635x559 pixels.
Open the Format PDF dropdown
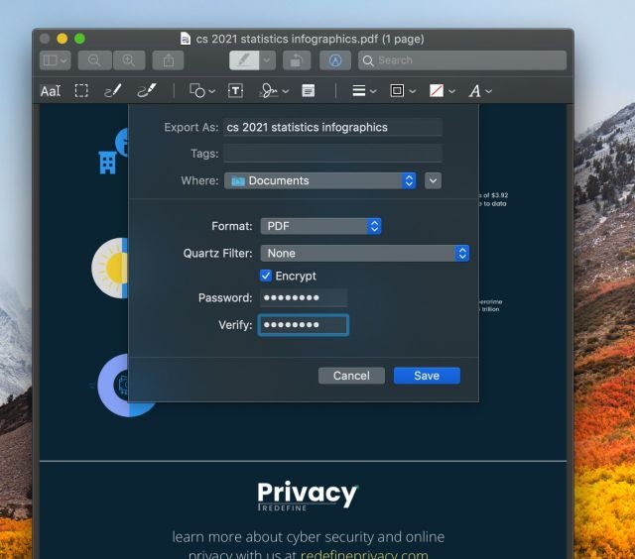(x=320, y=226)
